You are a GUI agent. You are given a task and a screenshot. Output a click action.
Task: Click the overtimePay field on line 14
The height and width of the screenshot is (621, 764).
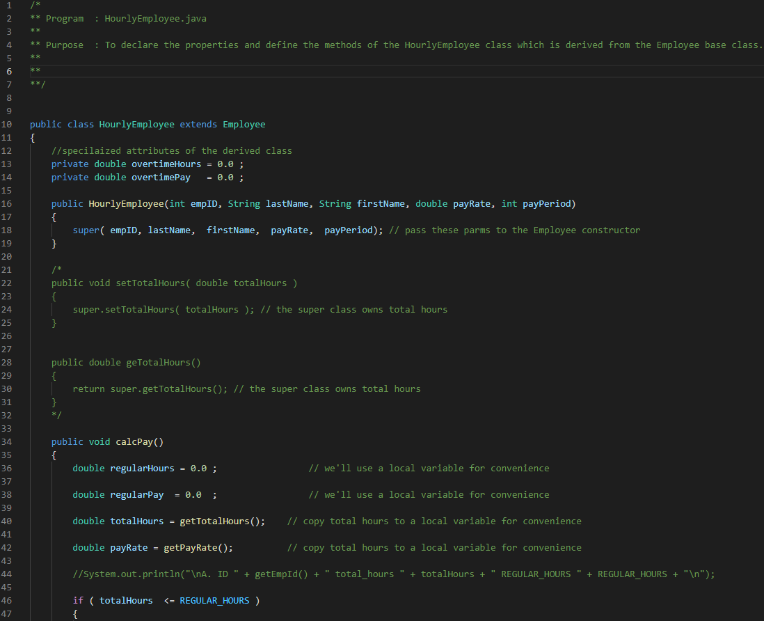coord(161,177)
